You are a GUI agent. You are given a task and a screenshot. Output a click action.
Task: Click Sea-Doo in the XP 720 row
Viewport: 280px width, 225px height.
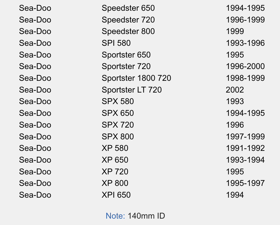35,172
